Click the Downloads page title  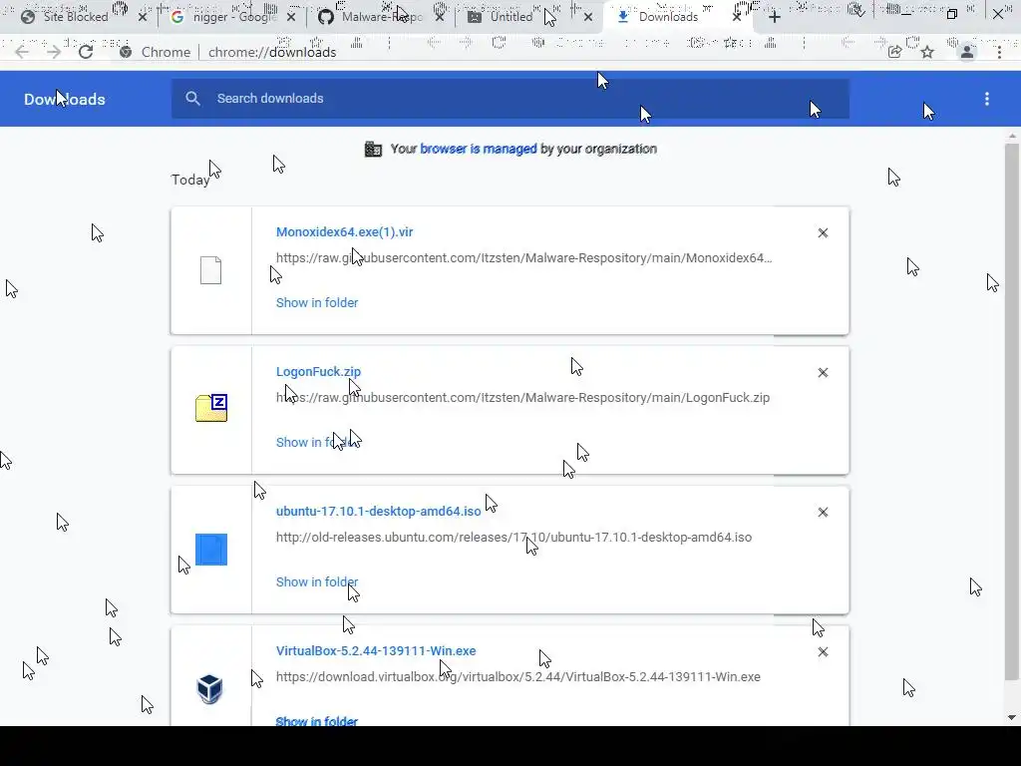coord(65,99)
